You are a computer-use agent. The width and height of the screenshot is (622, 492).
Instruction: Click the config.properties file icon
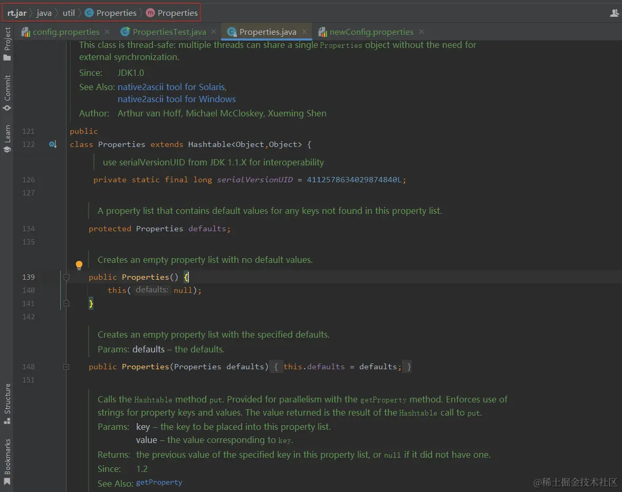point(26,32)
